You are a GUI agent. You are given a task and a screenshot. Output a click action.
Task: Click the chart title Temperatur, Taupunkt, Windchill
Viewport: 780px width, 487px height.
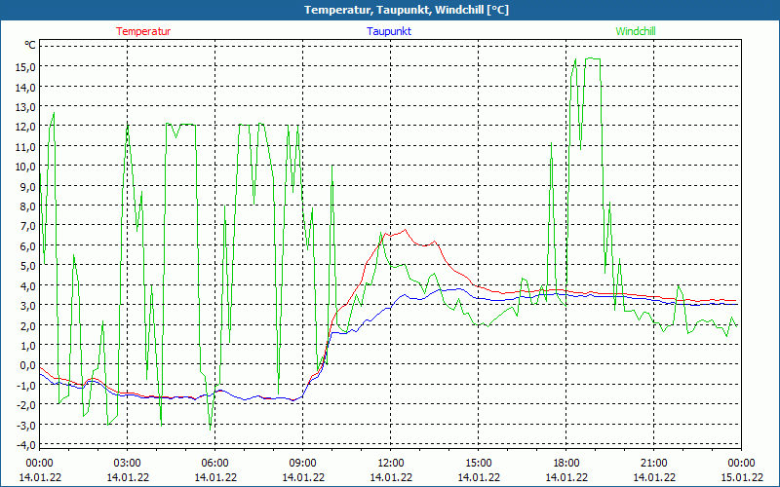pos(390,10)
